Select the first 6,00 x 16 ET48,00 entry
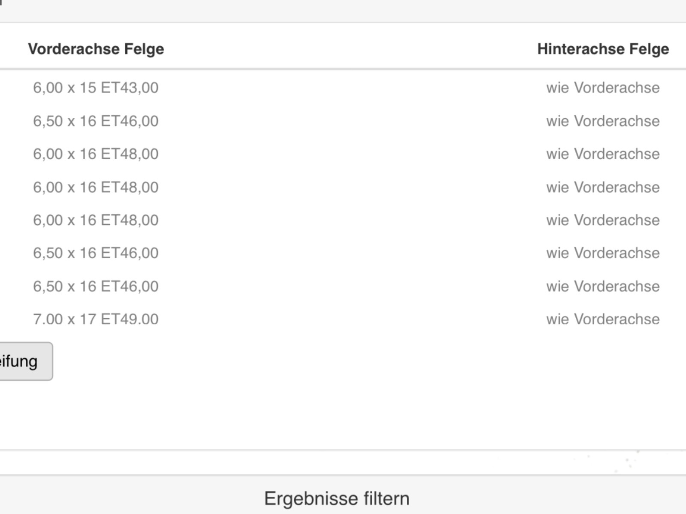This screenshot has width=686, height=514. pyautogui.click(x=96, y=154)
